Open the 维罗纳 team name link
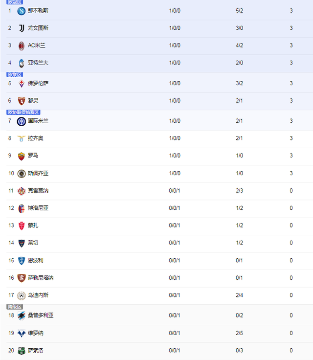The width and height of the screenshot is (313, 360). coord(35,333)
